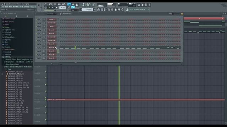Open the Playlist window icon

(99, 10)
